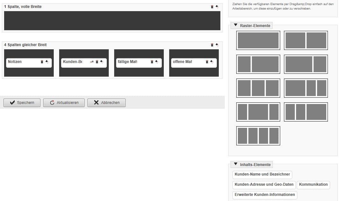Select the Kommunikation content element
The height and width of the screenshot is (201, 339).
[x=313, y=185]
